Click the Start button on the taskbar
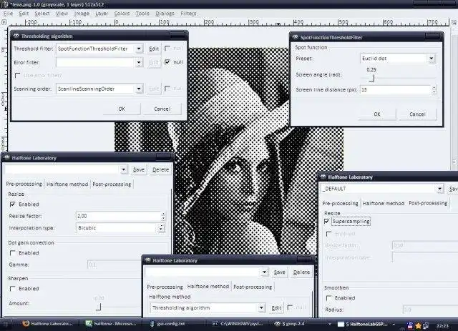The height and width of the screenshot is (331, 458). (7, 324)
